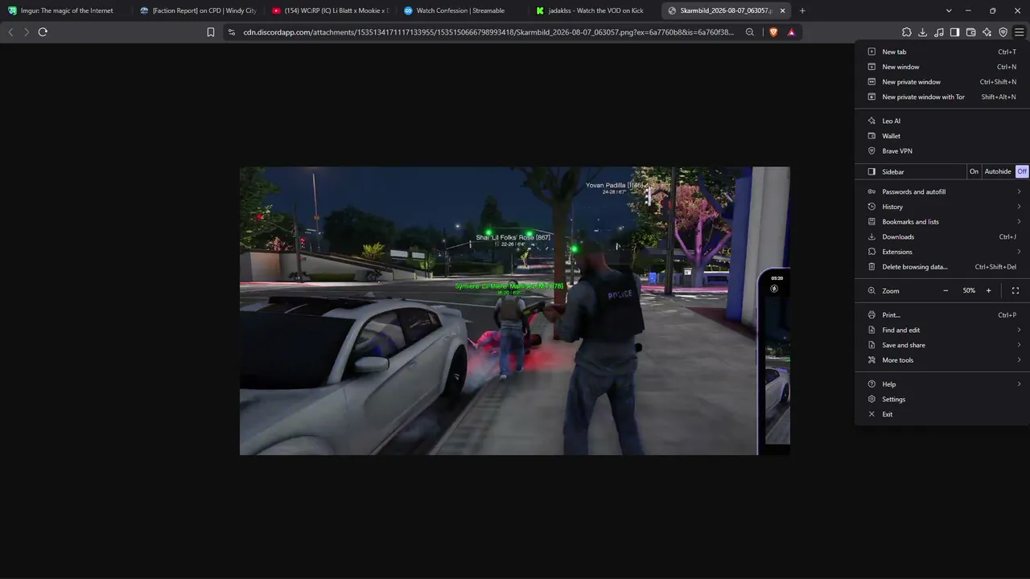Open Brave VPN from the menu

(942, 151)
